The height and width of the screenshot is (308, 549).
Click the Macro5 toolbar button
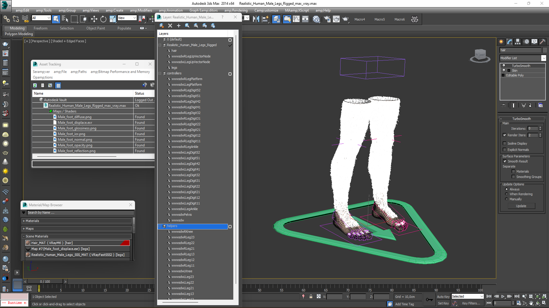tap(379, 19)
